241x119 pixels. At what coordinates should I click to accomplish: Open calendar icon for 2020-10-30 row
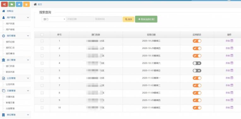coord(232,56)
